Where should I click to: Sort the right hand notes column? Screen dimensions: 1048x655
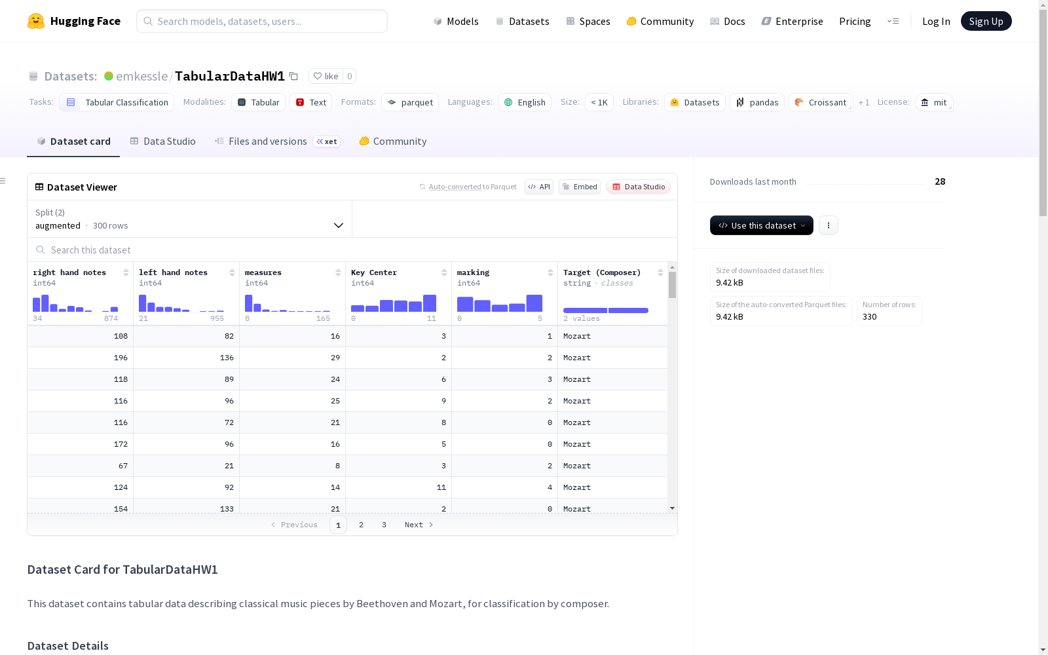click(126, 272)
